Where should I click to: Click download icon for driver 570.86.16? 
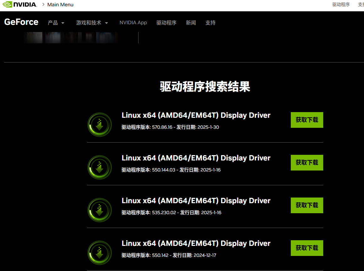click(100, 125)
